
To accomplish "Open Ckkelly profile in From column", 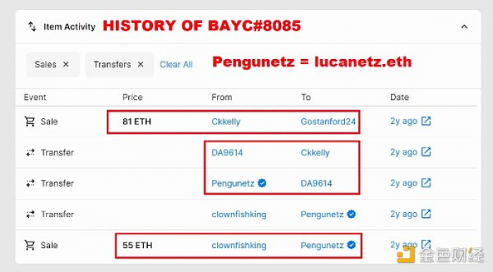I will [x=226, y=122].
